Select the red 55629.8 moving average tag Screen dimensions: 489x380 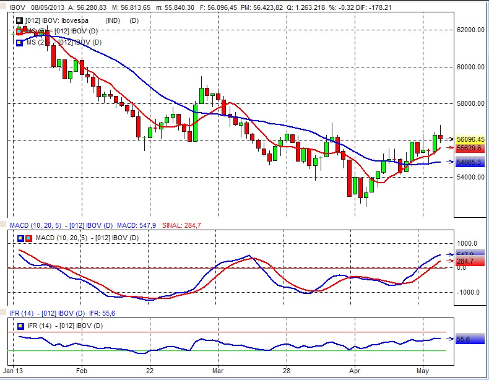(470, 149)
